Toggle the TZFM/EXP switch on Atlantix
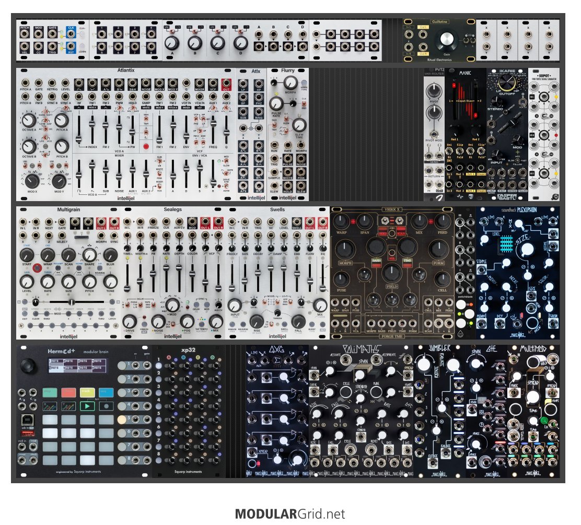 [x=45, y=120]
